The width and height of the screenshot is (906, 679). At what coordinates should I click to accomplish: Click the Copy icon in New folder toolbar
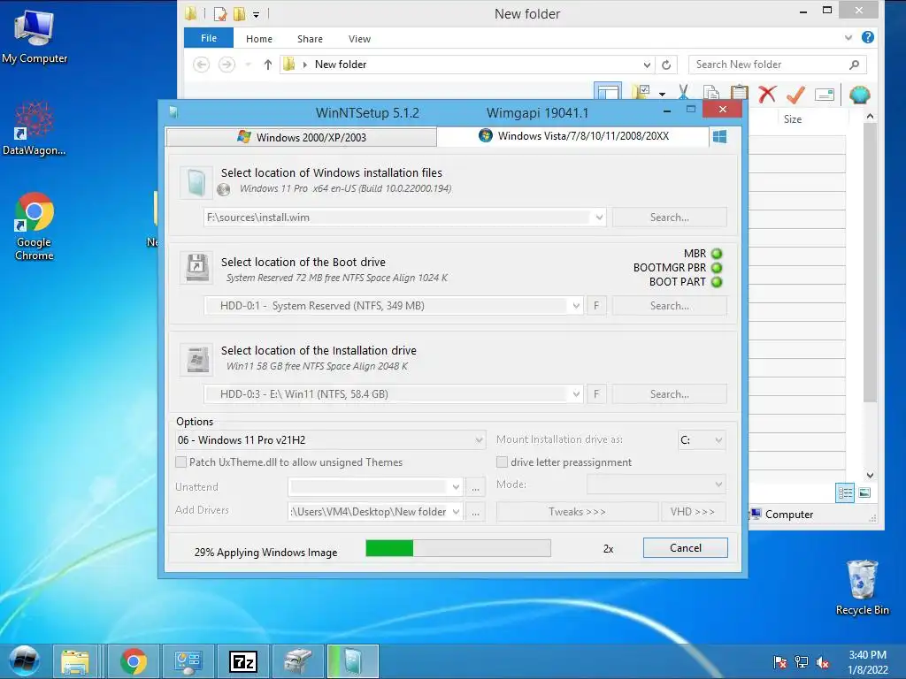(711, 93)
